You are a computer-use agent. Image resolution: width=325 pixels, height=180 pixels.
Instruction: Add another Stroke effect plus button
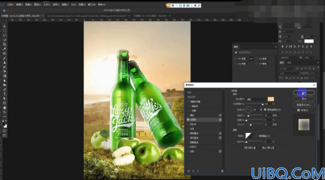(220, 115)
